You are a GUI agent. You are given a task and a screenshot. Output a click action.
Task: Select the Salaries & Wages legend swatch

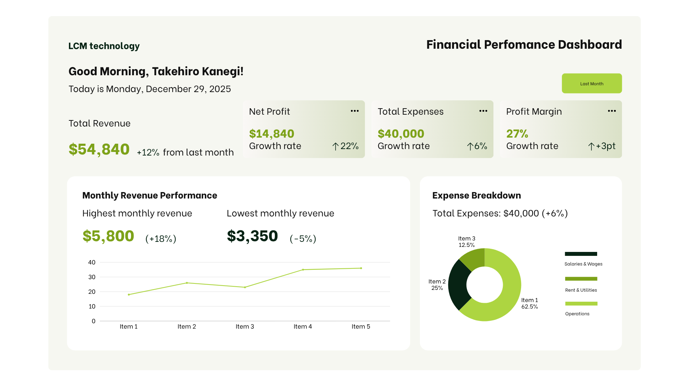[x=581, y=254]
